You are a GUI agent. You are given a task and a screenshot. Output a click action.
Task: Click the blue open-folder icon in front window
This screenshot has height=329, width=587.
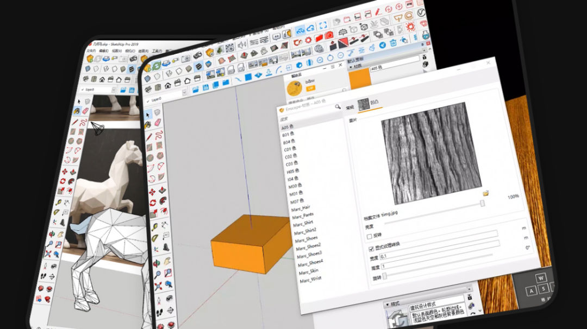196,90
